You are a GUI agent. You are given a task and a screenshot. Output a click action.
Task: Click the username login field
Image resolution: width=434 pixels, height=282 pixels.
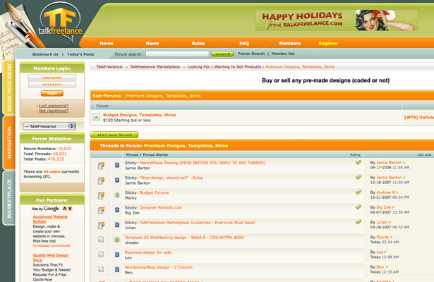[x=52, y=78]
